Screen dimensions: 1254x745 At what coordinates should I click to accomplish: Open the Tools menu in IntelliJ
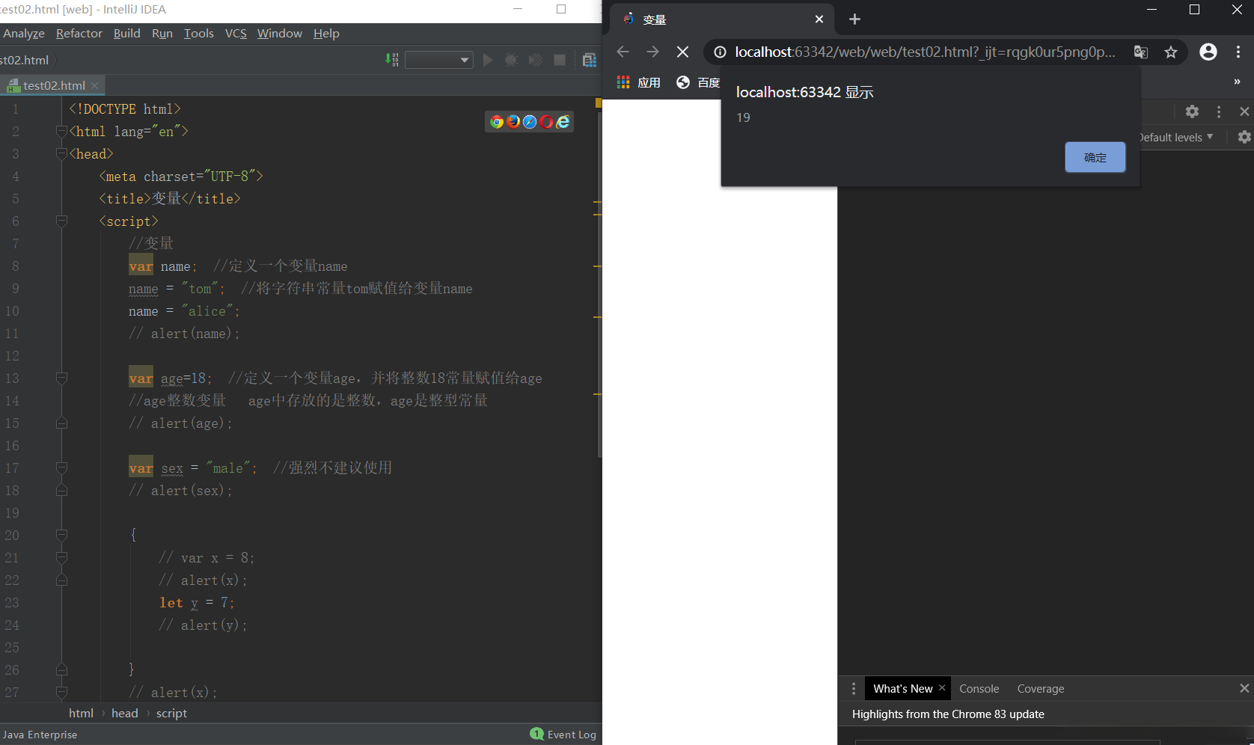(x=198, y=33)
